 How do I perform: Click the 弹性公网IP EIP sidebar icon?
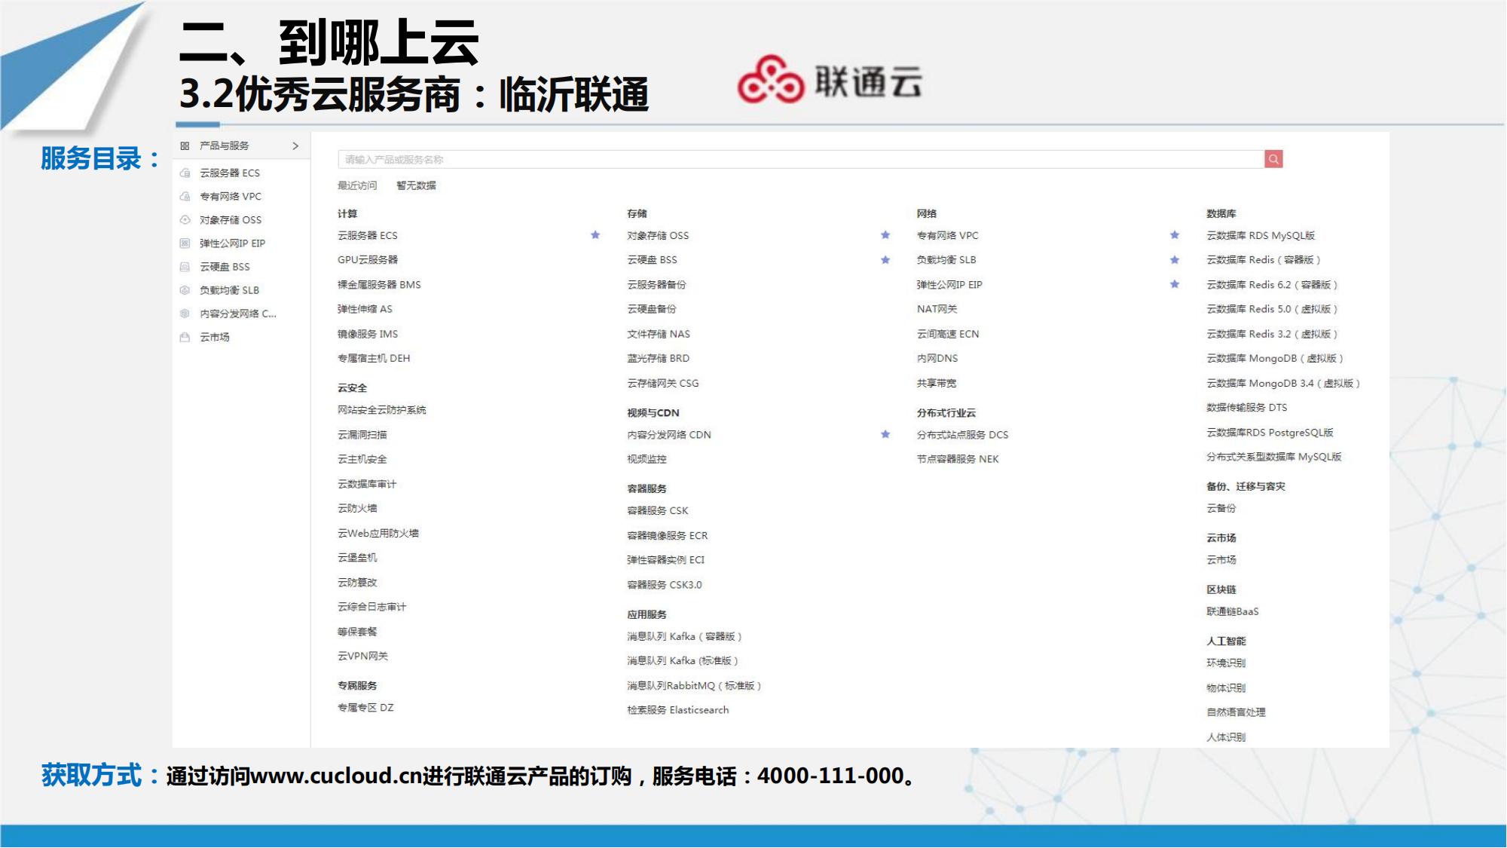185,243
